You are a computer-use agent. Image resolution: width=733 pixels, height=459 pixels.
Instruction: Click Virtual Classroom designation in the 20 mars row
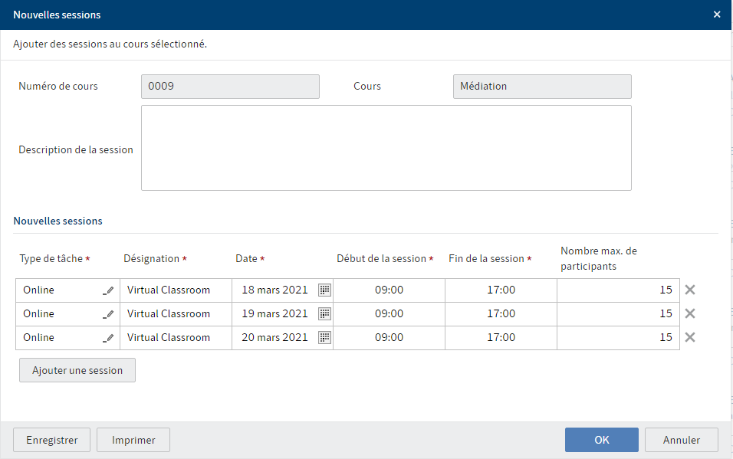[176, 338]
